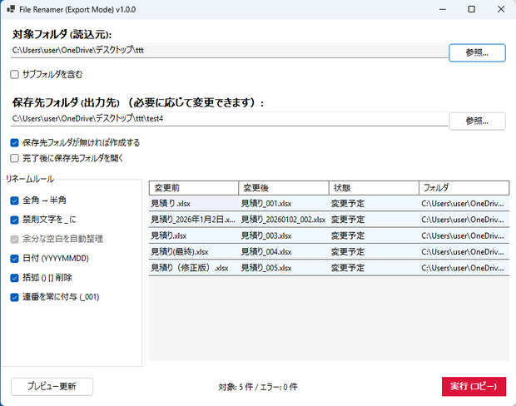Click the プレビュー更新 button

(x=52, y=387)
